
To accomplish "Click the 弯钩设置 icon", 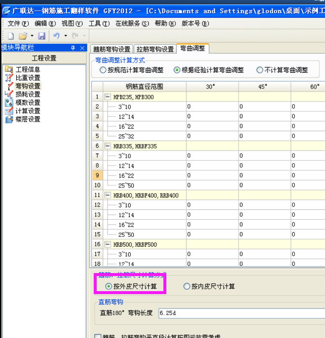I will (x=10, y=86).
